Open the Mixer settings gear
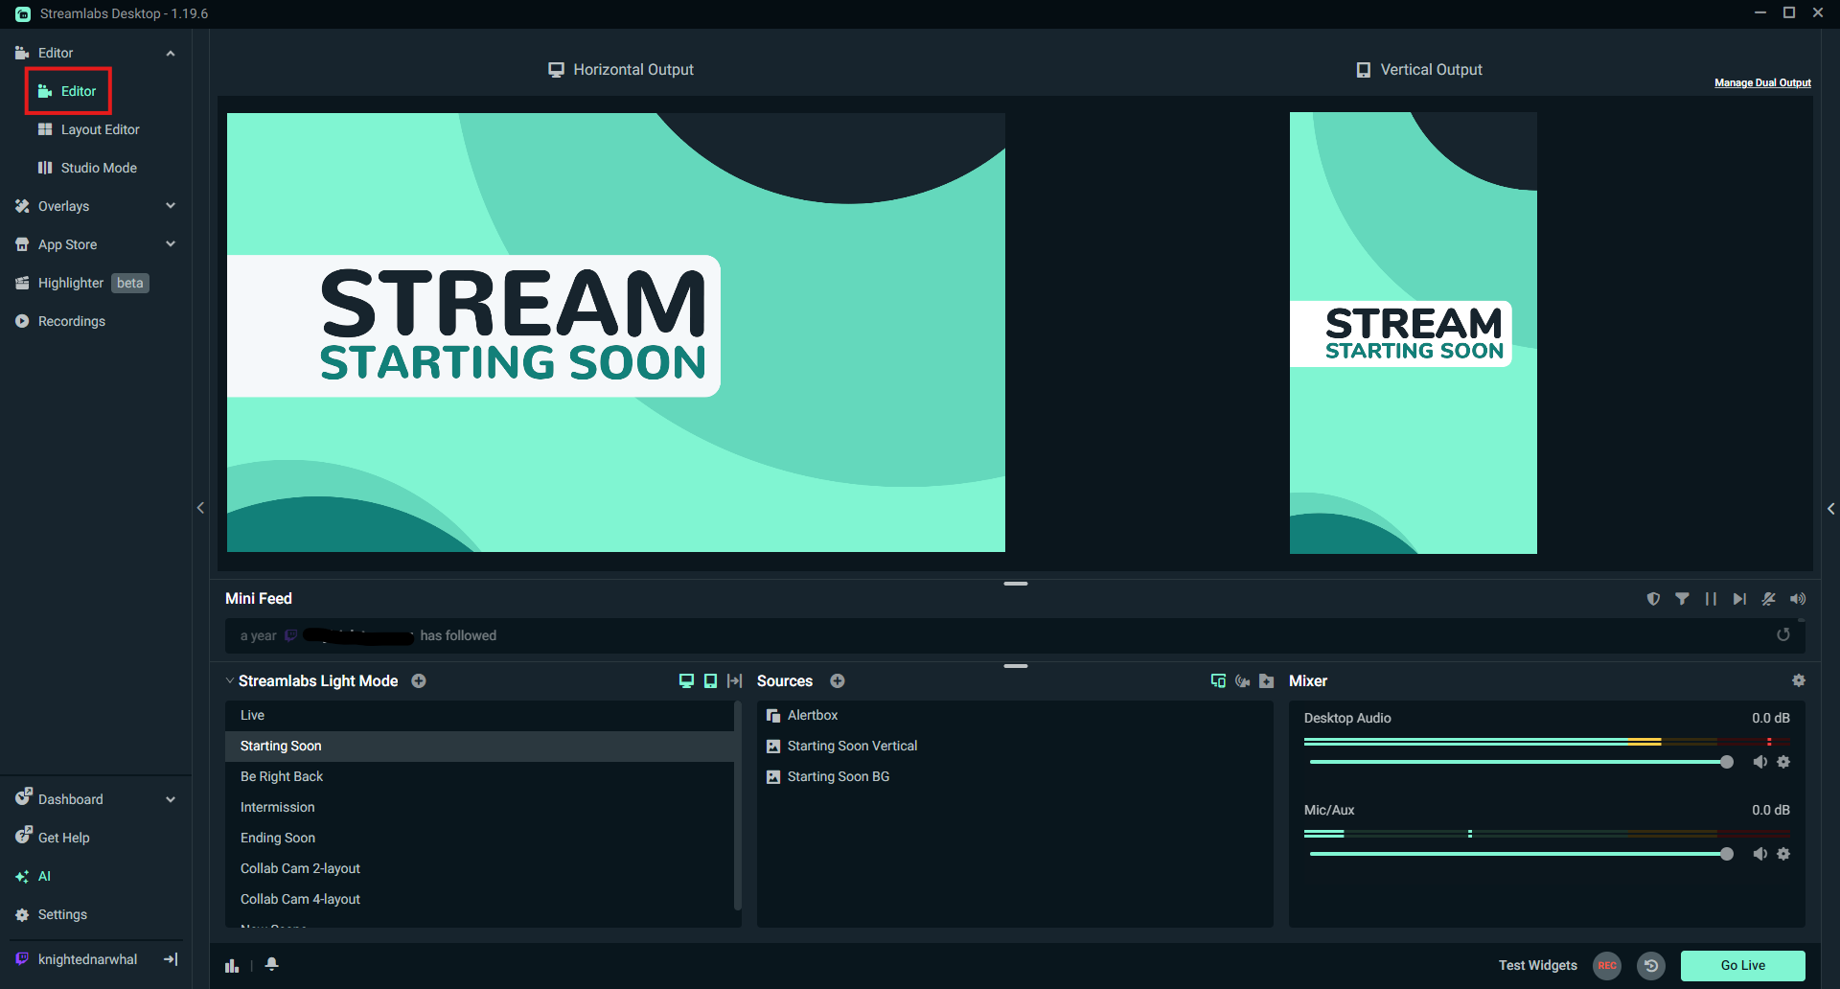The width and height of the screenshot is (1840, 989). [1799, 680]
